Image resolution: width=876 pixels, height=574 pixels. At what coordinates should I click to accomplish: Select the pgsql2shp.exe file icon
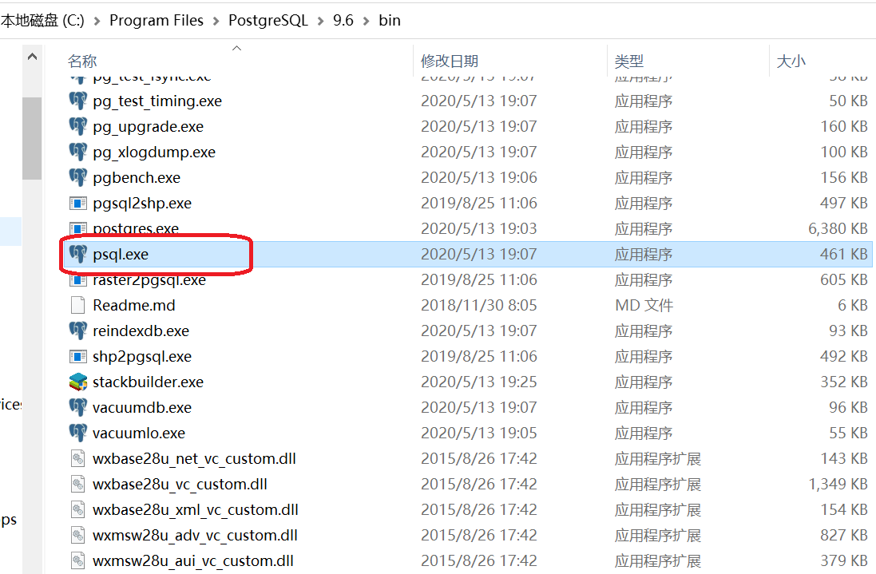coord(77,203)
